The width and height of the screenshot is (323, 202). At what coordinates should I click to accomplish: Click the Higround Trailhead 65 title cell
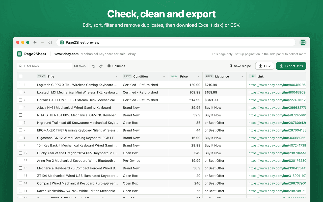(x=78, y=123)
